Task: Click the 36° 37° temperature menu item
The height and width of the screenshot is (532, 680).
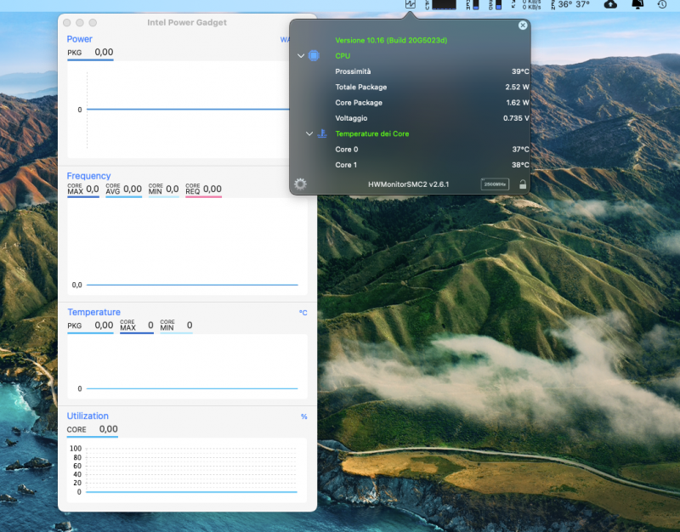Action: tap(573, 5)
